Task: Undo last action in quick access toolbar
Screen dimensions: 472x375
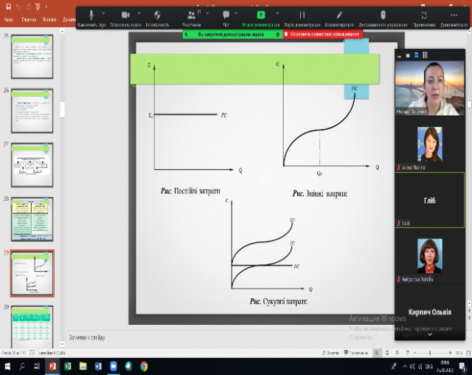Action: (x=18, y=7)
